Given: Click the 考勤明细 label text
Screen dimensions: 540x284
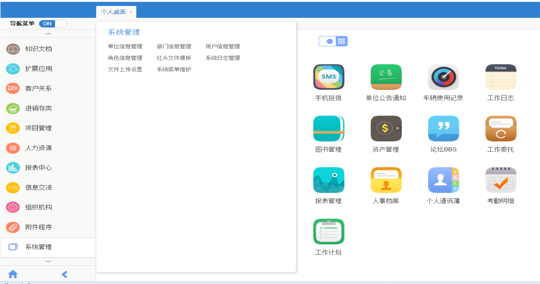Looking at the screenshot, I should tap(501, 201).
